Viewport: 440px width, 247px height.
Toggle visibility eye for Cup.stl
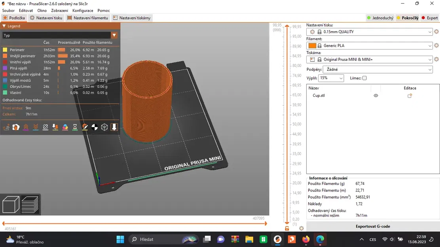pos(376,96)
